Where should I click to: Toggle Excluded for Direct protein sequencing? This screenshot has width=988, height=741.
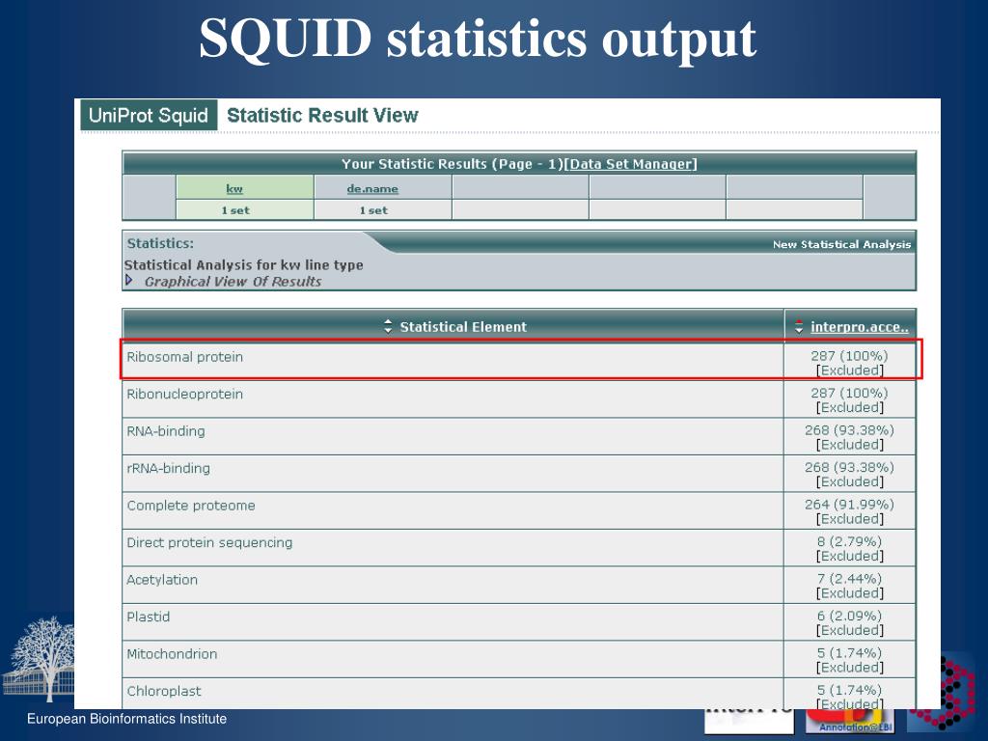(850, 557)
